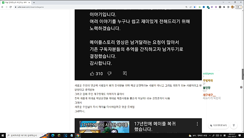This screenshot has height=138, width=244.
Task: Click the text line 감사합니다.
Action: [101, 63]
